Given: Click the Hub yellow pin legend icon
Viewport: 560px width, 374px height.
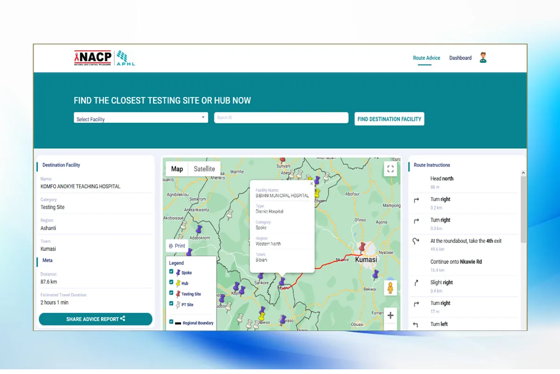Looking at the screenshot, I should point(178,283).
